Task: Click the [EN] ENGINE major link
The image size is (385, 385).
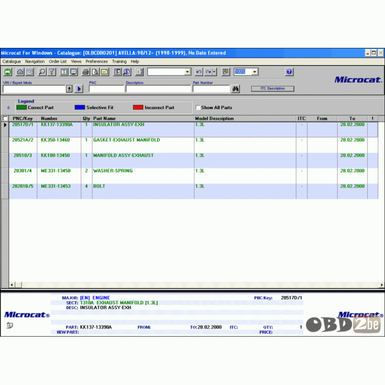Action: (x=95, y=298)
